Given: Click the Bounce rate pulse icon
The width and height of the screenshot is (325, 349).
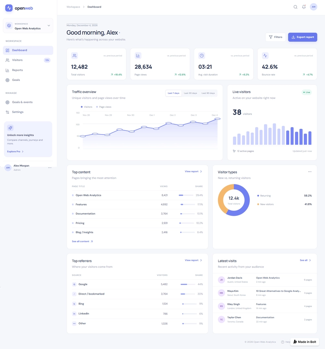Looking at the screenshot, I should [265, 56].
